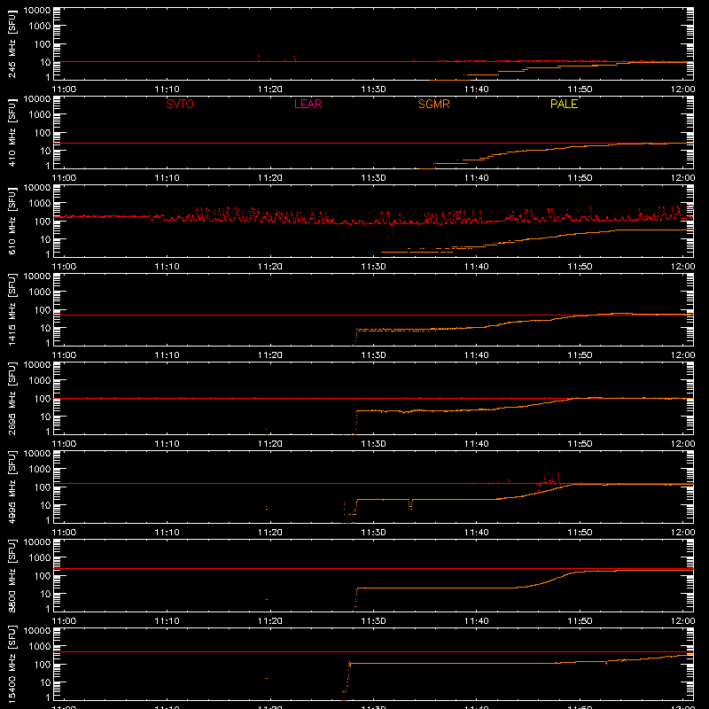Screen dimensions: 709x709
Task: Click 11:00 tick label under 4995 MHz panel
Action: click(64, 533)
